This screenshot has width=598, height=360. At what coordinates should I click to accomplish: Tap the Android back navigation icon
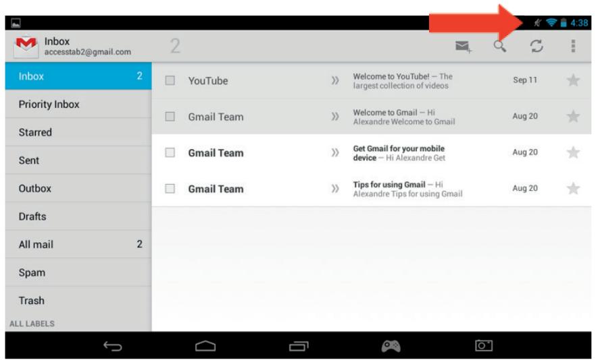pyautogui.click(x=113, y=346)
